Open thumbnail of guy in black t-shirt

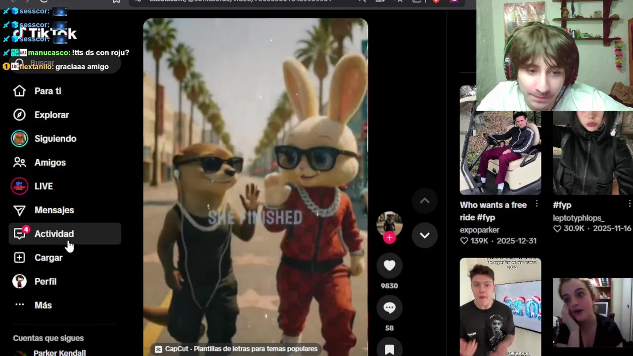click(500, 307)
